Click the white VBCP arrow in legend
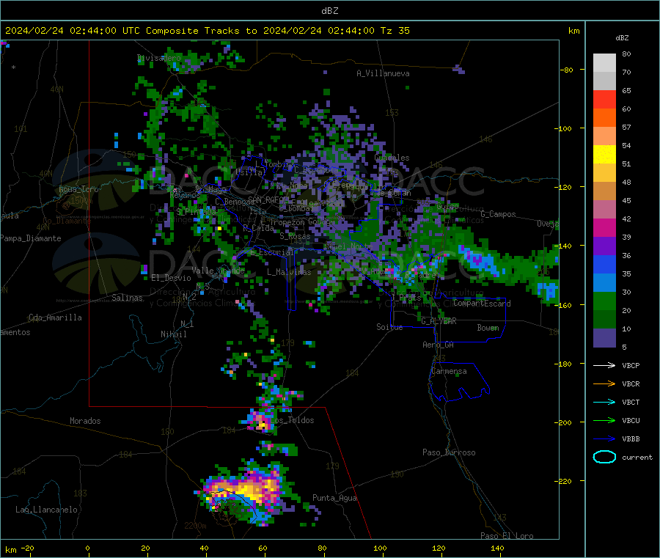The width and height of the screenshot is (660, 558). [x=604, y=365]
